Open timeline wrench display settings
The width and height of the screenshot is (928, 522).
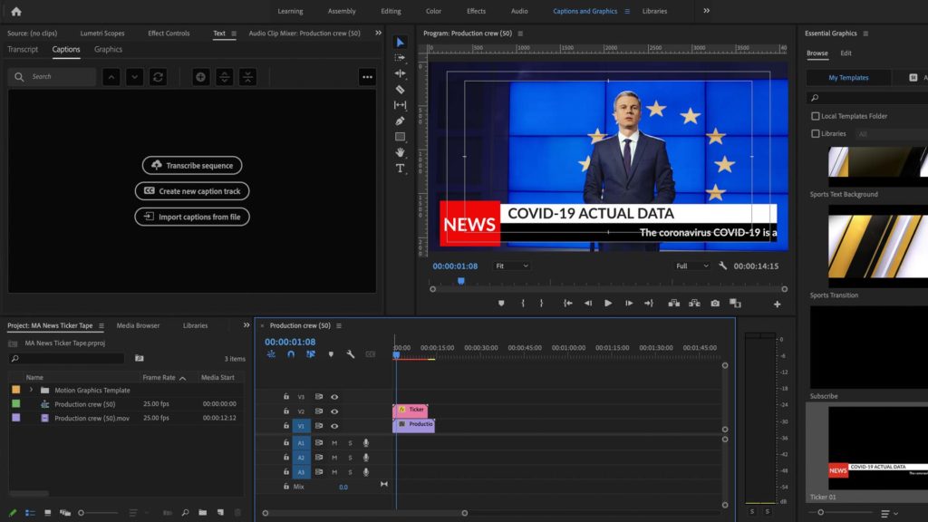pyautogui.click(x=351, y=354)
